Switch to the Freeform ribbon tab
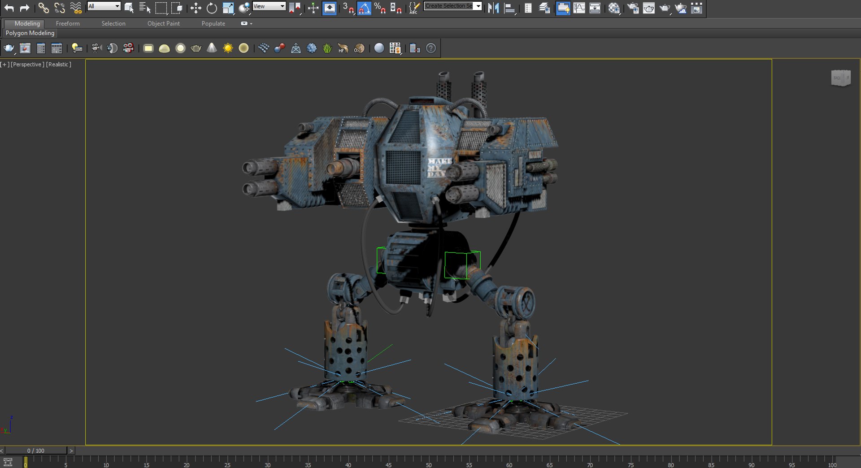861x468 pixels. point(68,23)
